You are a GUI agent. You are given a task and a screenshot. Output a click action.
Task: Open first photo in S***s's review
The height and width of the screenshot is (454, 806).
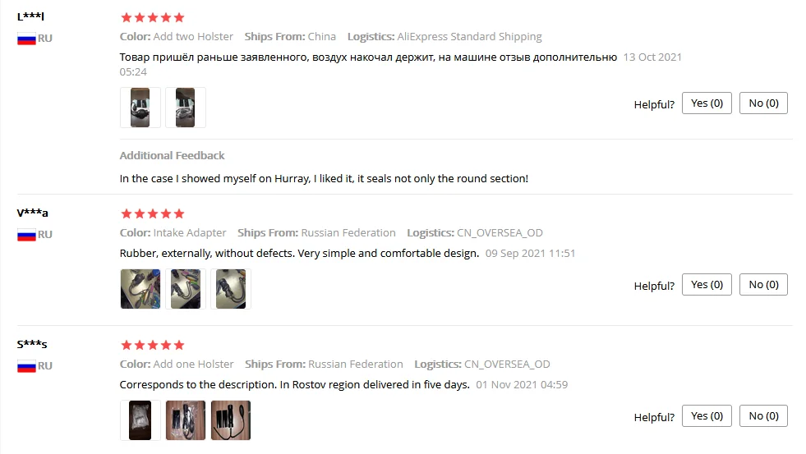140,420
